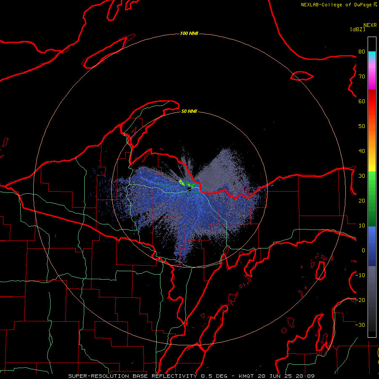Click the [dBZ] units label
This screenshot has height=379, width=379.
[358, 29]
